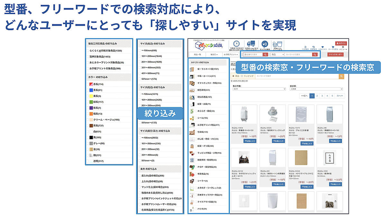Click 商品一覧 in the navigation bar

(198, 55)
